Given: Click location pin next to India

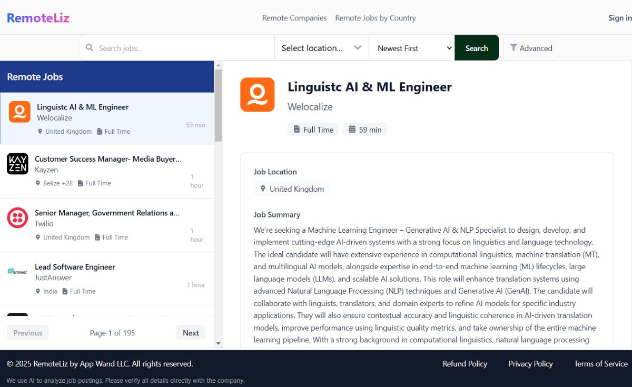Looking at the screenshot, I should pyautogui.click(x=38, y=291).
